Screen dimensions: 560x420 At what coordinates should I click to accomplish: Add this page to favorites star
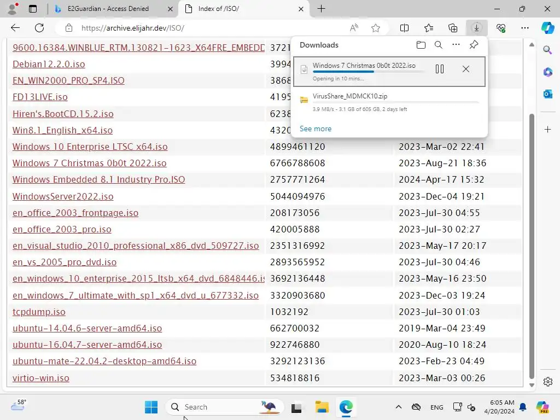[x=375, y=28]
